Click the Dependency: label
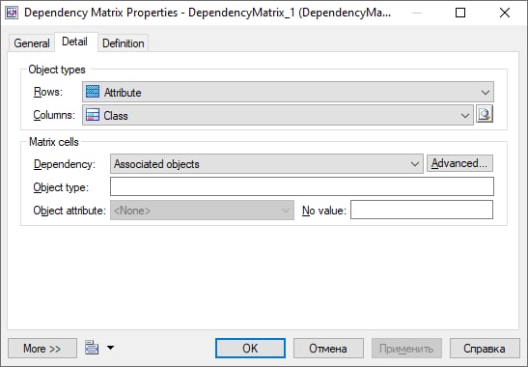528x367 pixels. [x=65, y=164]
